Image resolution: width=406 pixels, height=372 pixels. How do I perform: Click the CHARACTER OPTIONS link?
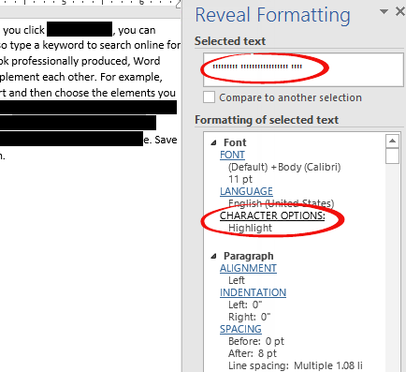(272, 216)
